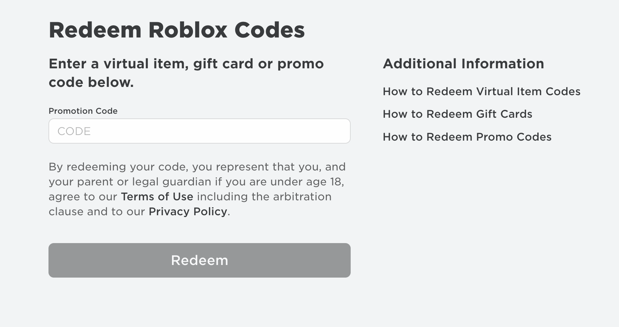Open the Terms of Use link
The image size is (619, 327).
[x=157, y=197]
